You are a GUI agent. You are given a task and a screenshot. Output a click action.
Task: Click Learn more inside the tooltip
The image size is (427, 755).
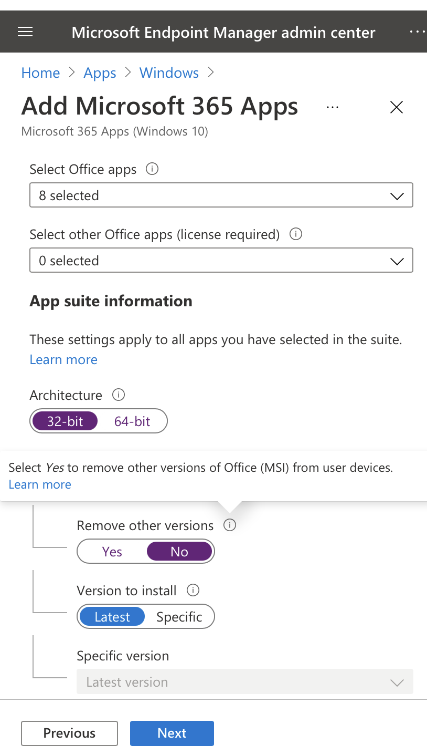39,484
